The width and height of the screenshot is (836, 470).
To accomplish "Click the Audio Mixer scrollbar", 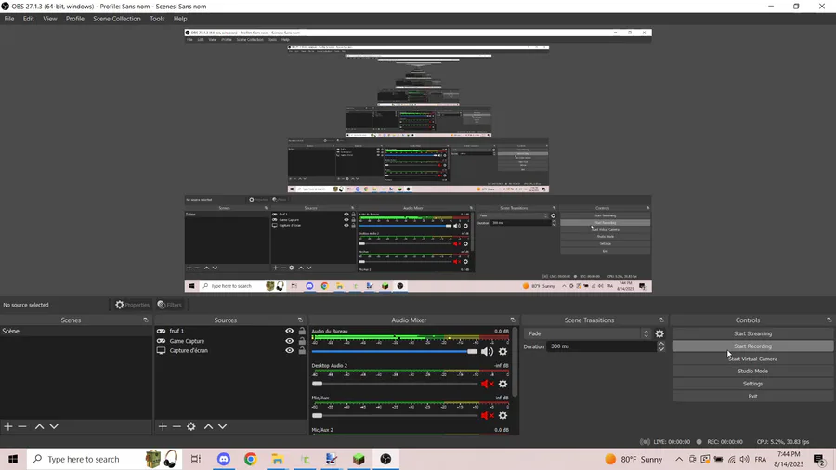I will tap(515, 362).
